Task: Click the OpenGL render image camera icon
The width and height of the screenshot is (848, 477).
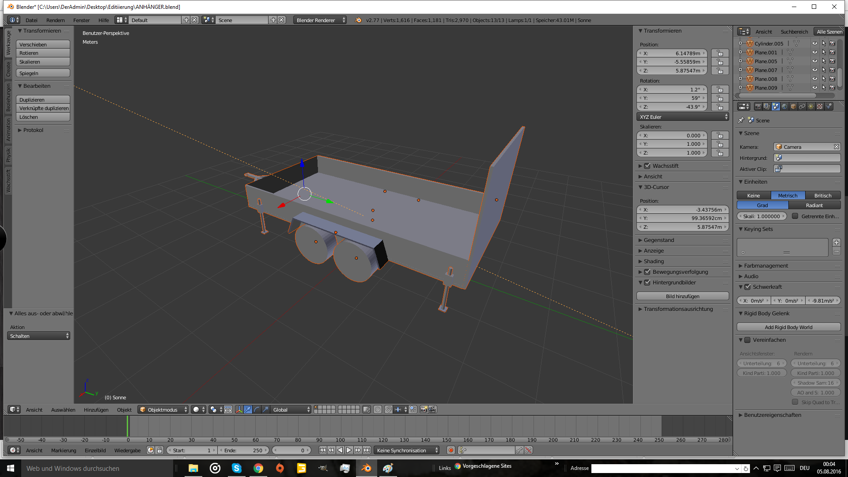Action: tap(424, 409)
